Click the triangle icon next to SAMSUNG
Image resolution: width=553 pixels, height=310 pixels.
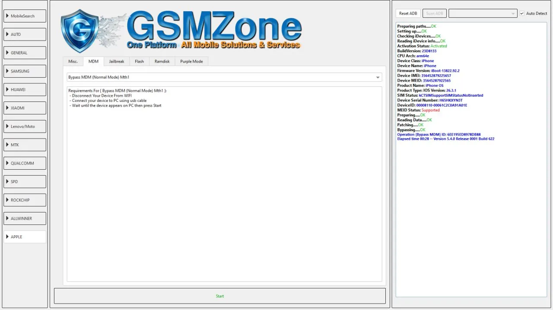[7, 71]
